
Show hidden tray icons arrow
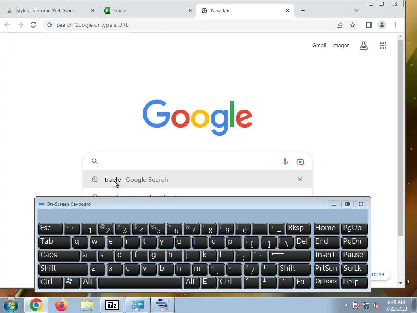point(346,306)
